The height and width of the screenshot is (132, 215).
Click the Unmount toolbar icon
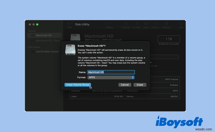pos(166,24)
